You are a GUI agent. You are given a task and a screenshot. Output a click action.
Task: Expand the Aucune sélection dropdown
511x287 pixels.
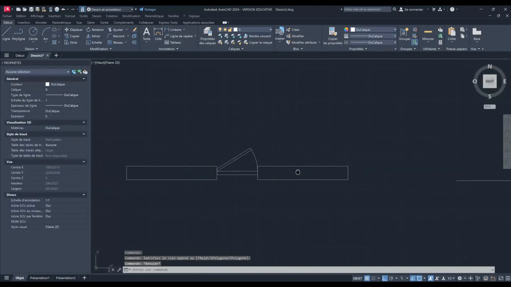[x=68, y=72]
